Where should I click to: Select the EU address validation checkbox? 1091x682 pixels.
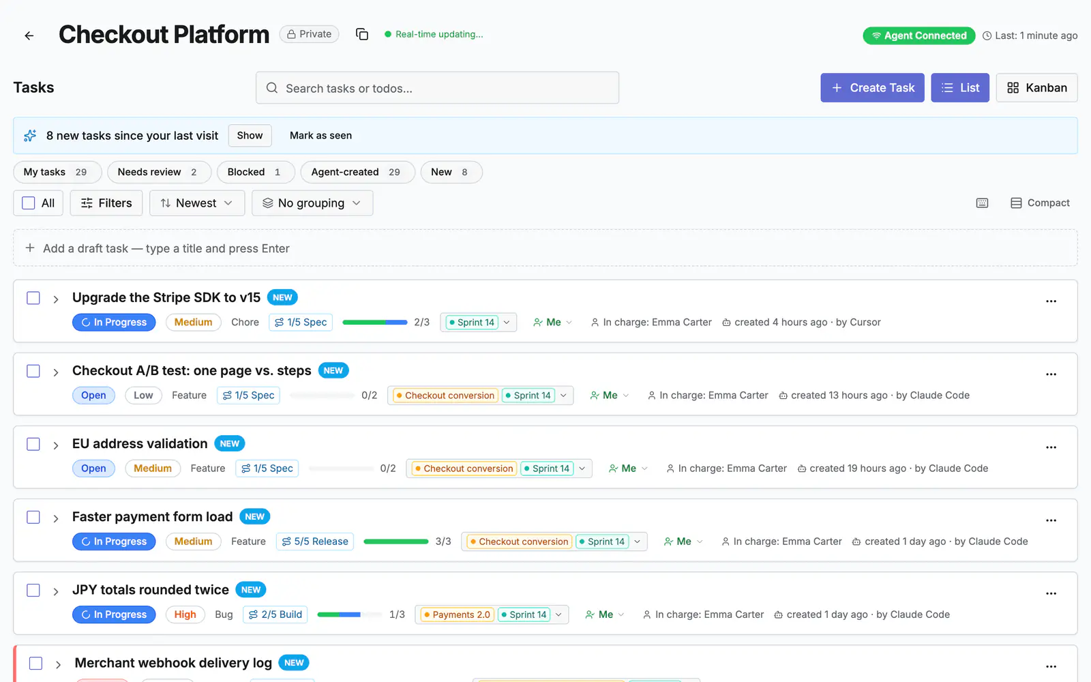tap(33, 444)
